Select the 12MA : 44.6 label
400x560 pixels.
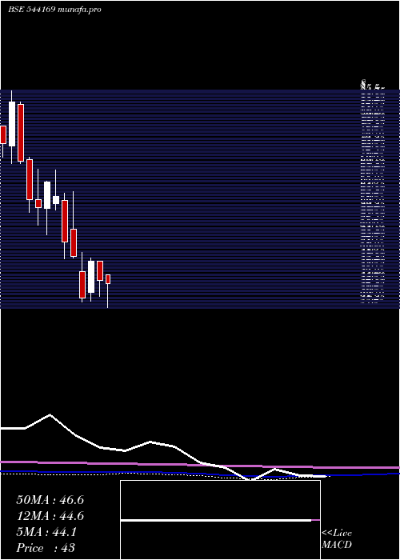[x=50, y=516]
